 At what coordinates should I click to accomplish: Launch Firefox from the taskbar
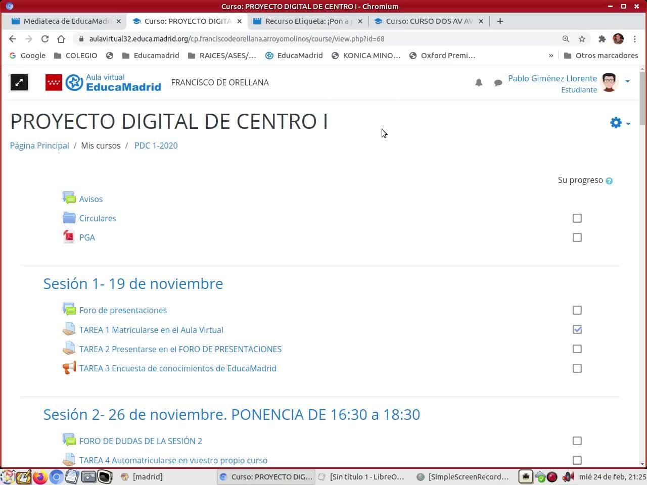click(x=40, y=476)
